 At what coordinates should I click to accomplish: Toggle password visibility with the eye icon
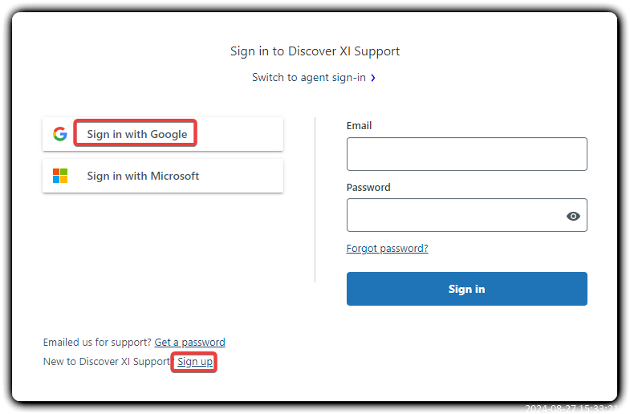(573, 216)
